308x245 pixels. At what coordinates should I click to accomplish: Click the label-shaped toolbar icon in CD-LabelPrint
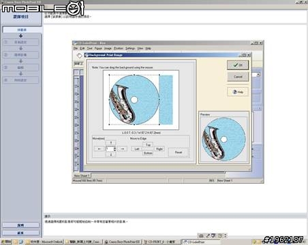click(x=79, y=56)
